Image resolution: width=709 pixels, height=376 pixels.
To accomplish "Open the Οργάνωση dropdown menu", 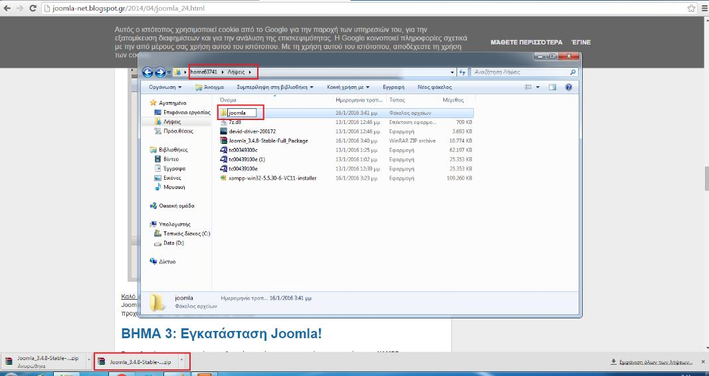I will tap(165, 87).
